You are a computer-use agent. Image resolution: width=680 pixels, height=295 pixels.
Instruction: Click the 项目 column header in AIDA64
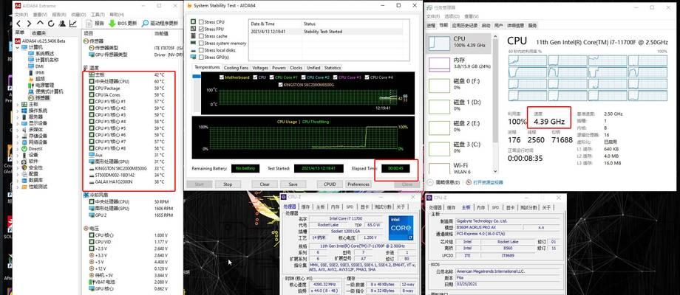pyautogui.click(x=89, y=33)
